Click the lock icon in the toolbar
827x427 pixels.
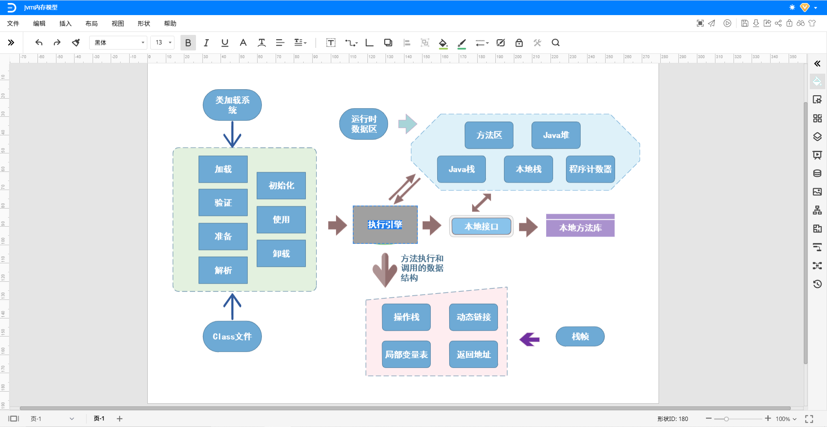click(x=519, y=43)
